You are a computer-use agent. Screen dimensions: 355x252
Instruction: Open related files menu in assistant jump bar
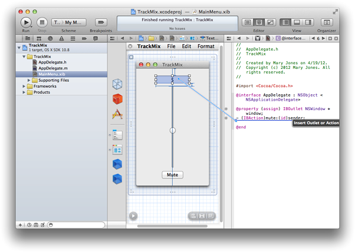tap(229, 38)
